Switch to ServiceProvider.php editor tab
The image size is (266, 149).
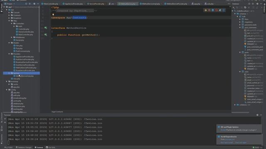pyautogui.click(x=96, y=4)
